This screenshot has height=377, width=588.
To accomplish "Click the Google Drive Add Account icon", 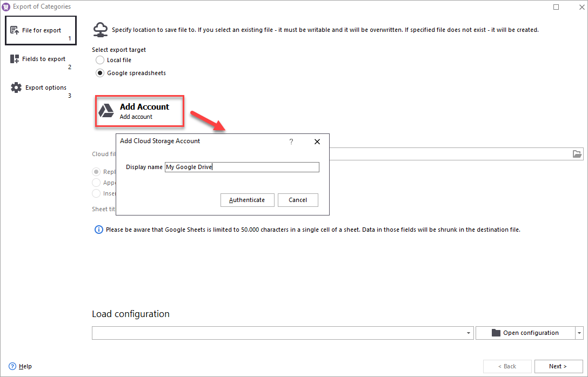I will click(106, 111).
